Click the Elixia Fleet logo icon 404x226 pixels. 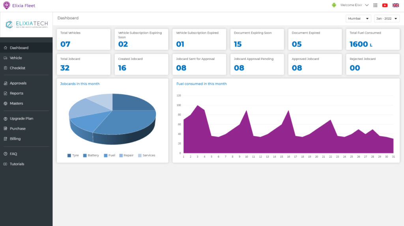(6, 6)
